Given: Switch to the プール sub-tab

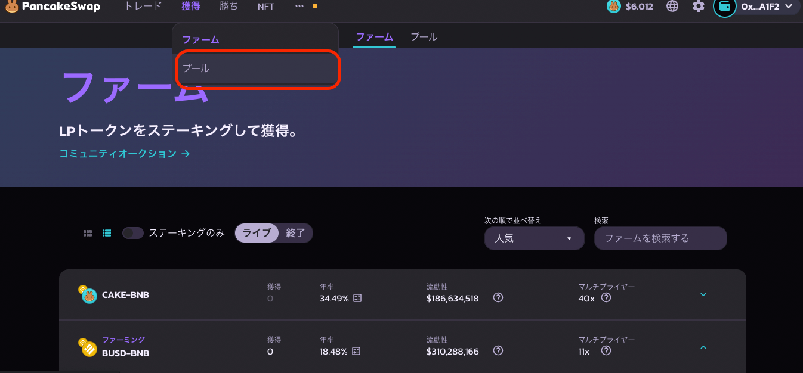Looking at the screenshot, I should [x=424, y=37].
